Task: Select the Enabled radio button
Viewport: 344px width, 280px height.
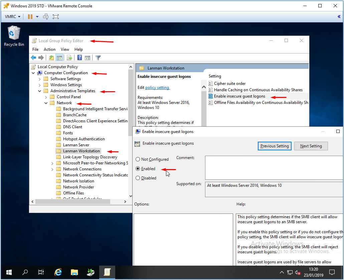Action: pyautogui.click(x=138, y=168)
